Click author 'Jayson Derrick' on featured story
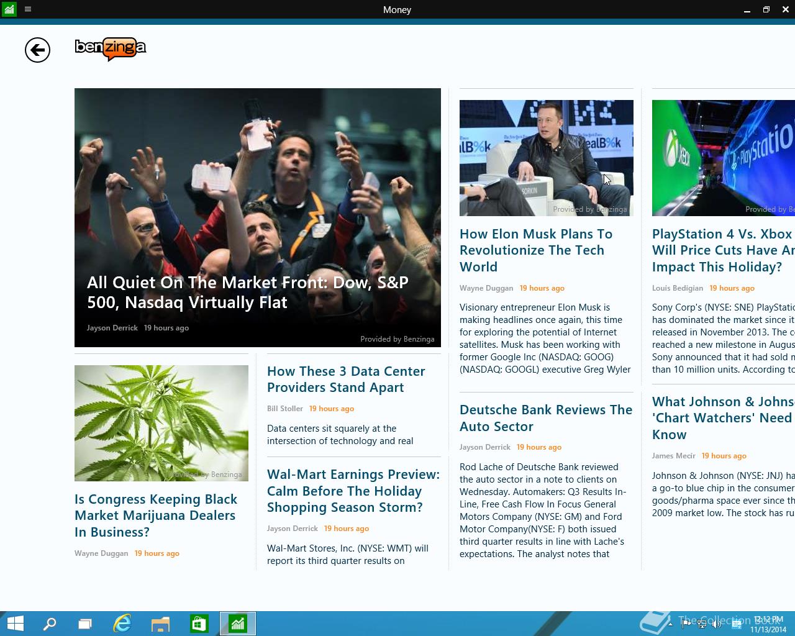Viewport: 795px width, 636px height. [112, 328]
